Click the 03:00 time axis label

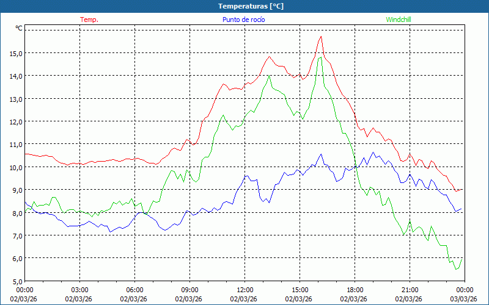click(79, 290)
